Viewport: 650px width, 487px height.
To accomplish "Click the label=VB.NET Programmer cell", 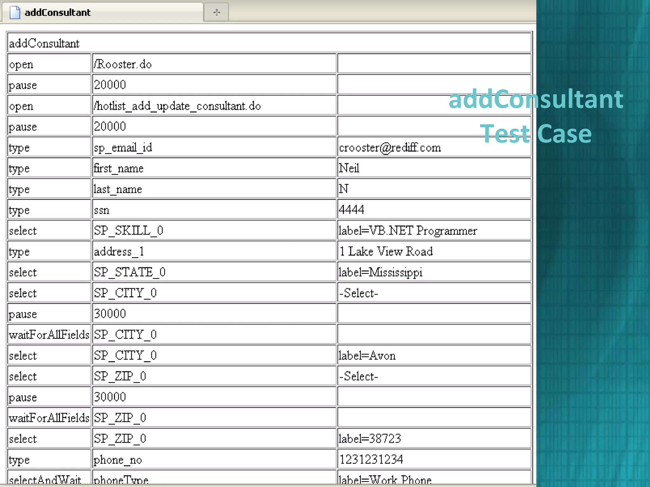I will [x=434, y=230].
